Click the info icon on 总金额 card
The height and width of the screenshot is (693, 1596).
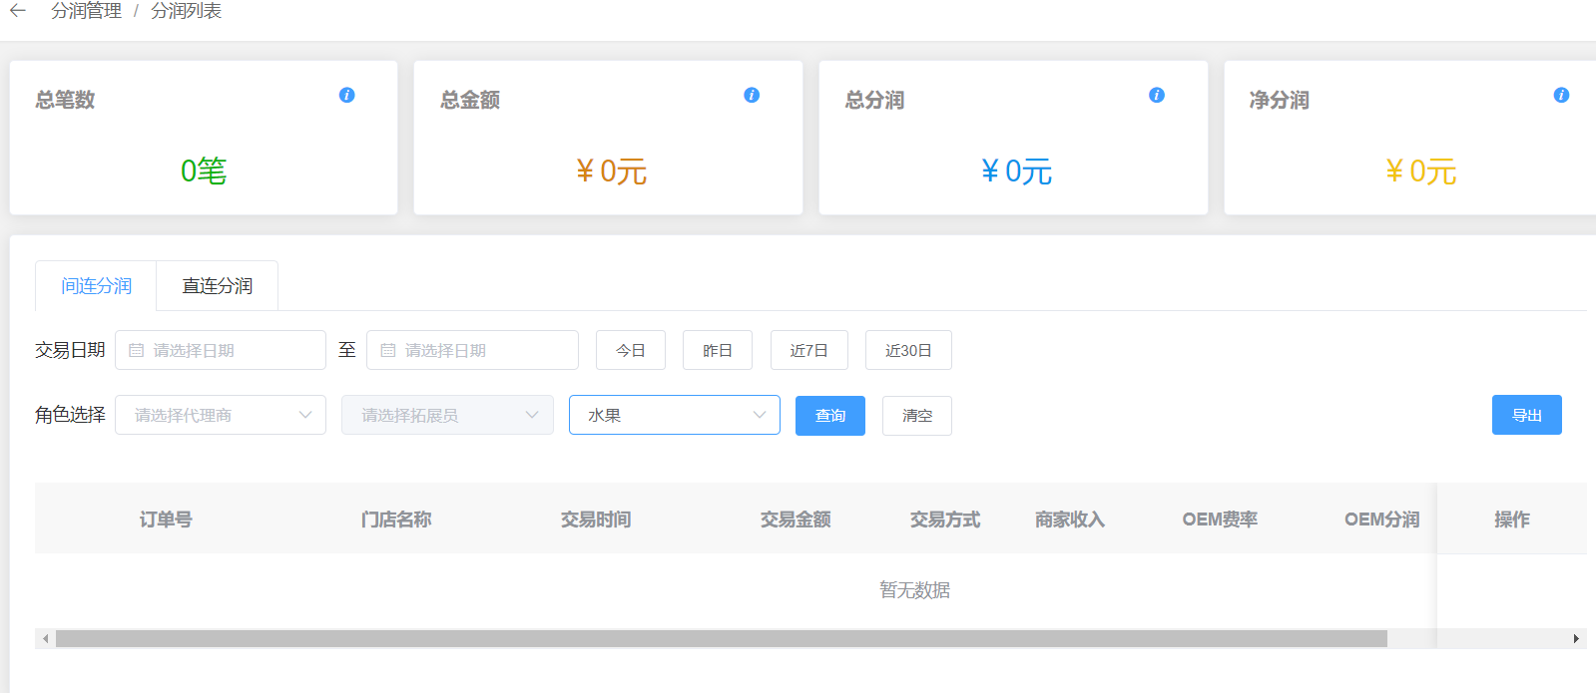pos(752,95)
